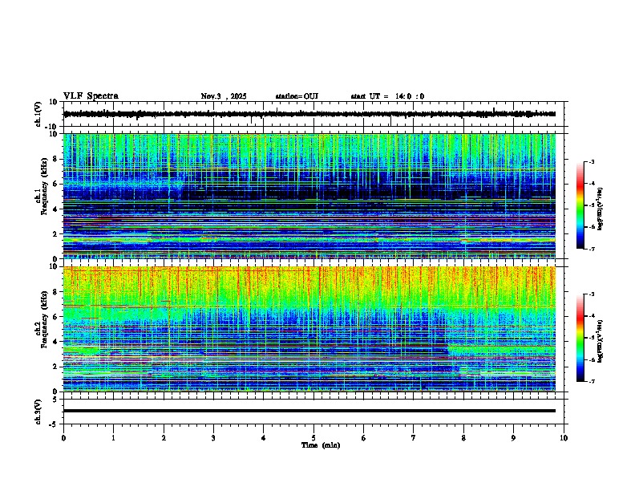Click the date label "Nov.3 , 2025"
This screenshot has width=635, height=491.
224,96
